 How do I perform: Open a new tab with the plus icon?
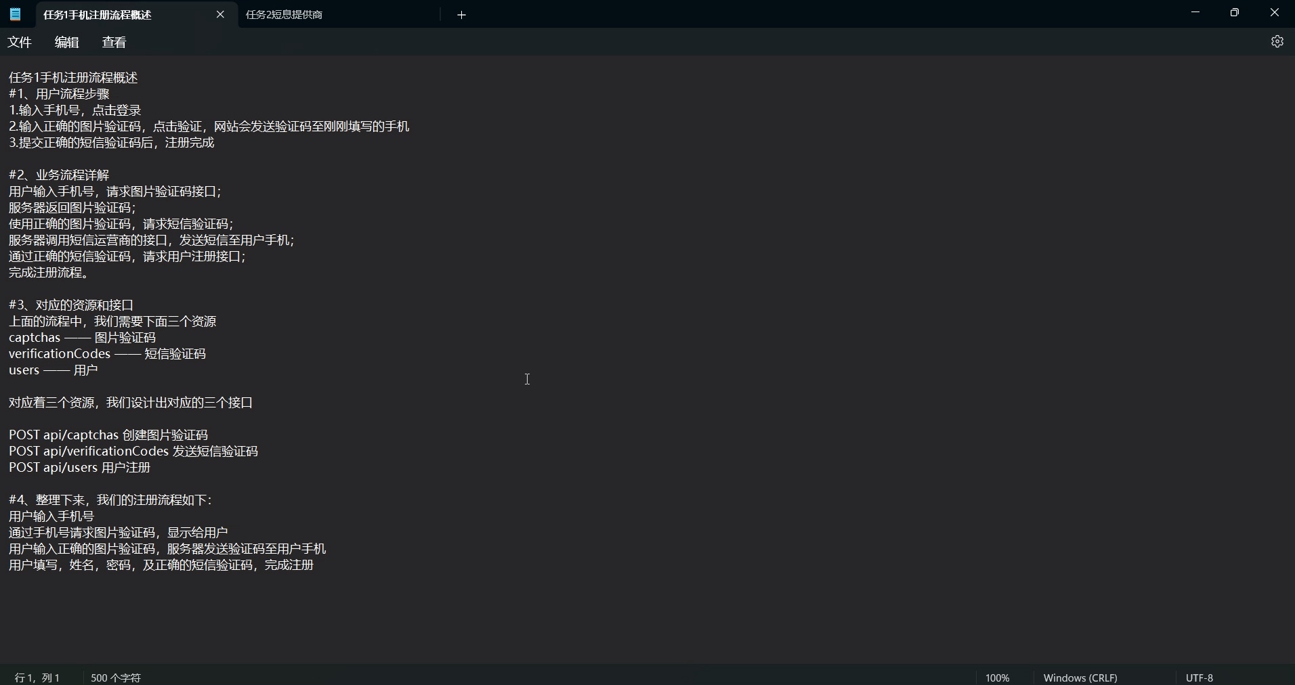pos(461,14)
